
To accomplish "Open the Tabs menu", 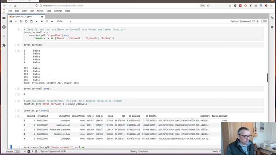I will [49, 11].
